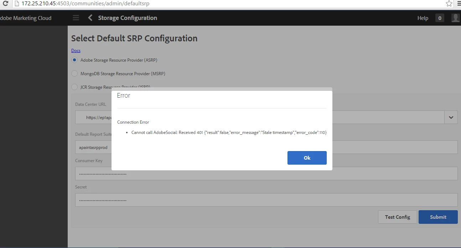Select MongoDB Storage Resource Provider (MSRP) radio

click(x=74, y=73)
